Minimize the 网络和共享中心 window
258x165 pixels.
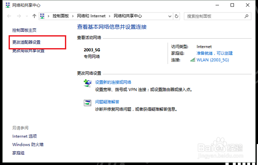point(217,5)
